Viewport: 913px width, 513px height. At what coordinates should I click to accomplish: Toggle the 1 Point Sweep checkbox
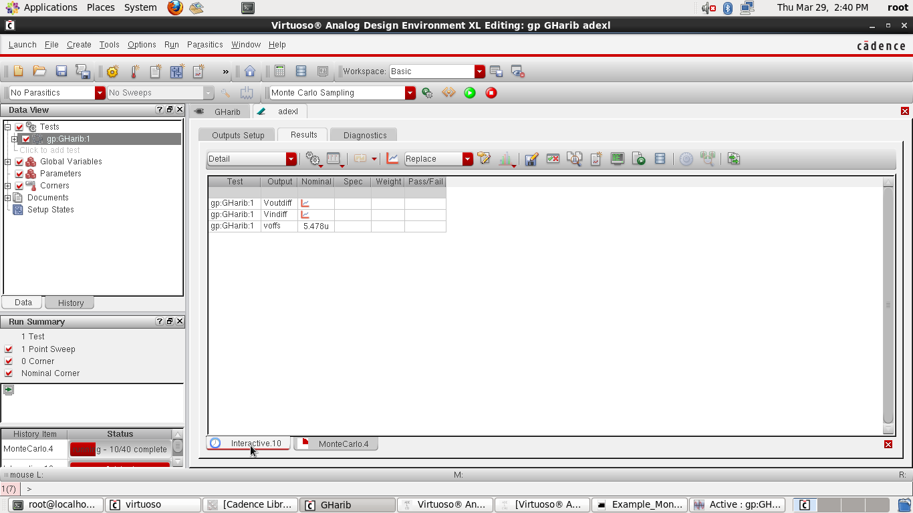[9, 349]
